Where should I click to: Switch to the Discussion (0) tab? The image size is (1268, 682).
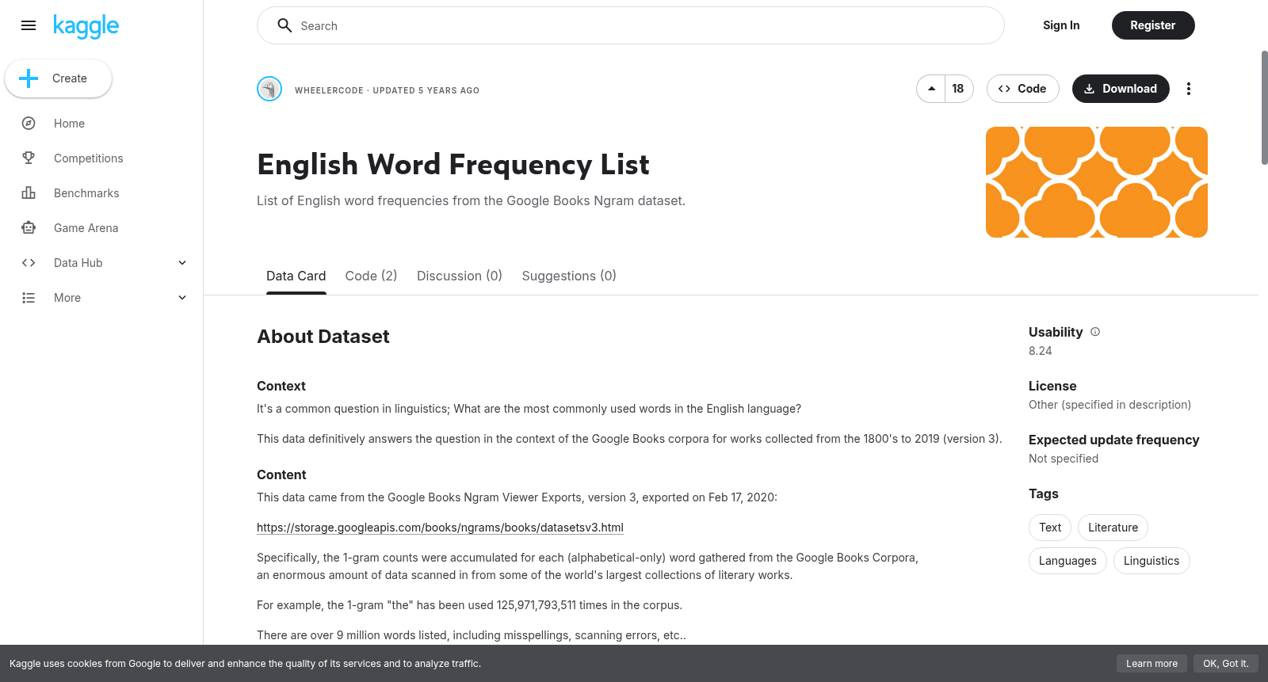click(460, 276)
